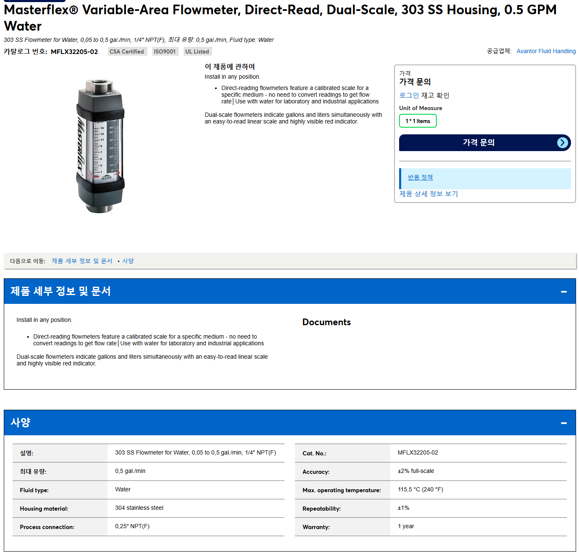
Task: Click the Documents heading
Action: (326, 322)
